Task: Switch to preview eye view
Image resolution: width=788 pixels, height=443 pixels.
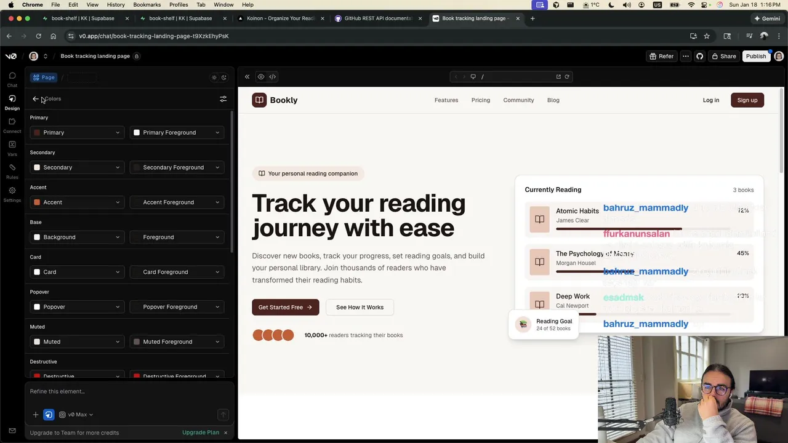Action: 261,77
